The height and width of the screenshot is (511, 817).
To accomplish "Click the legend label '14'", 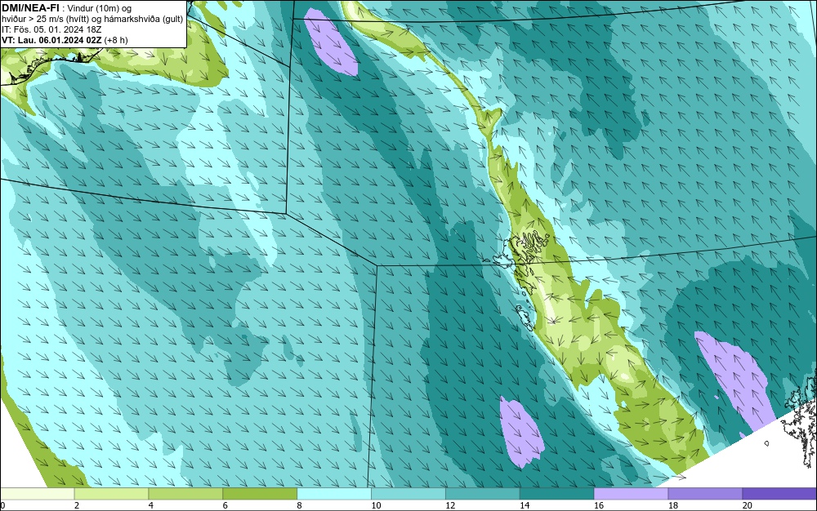I will pyautogui.click(x=525, y=505).
